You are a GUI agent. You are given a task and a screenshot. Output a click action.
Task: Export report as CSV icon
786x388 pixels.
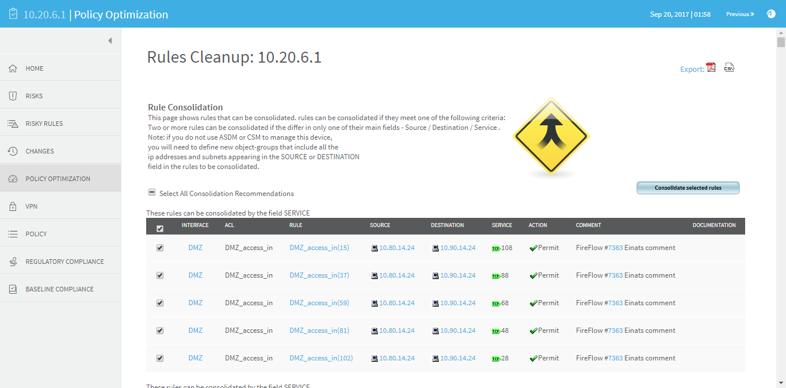pyautogui.click(x=729, y=68)
